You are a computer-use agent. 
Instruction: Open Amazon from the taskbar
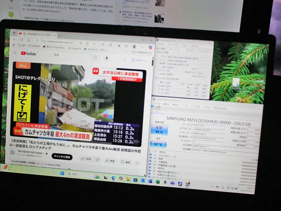click(x=165, y=182)
